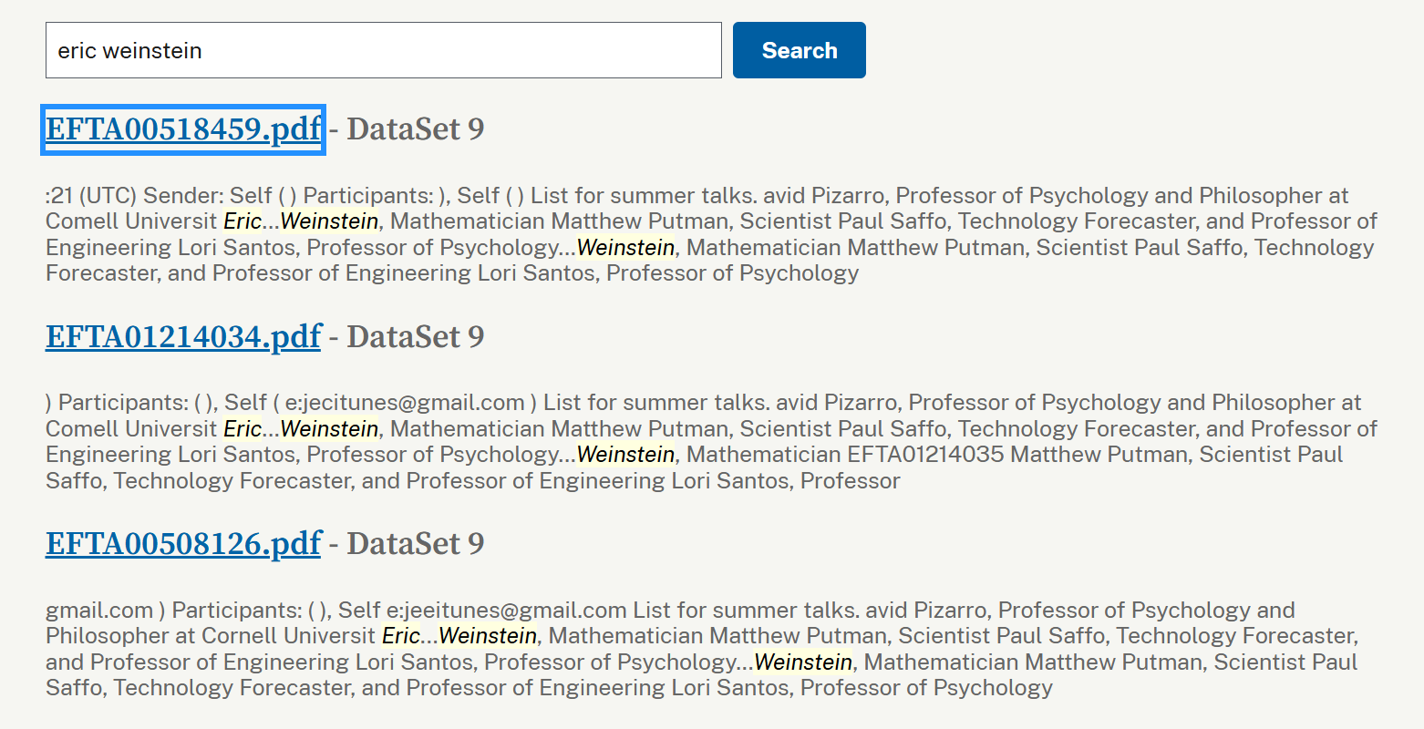Screen dimensions: 1424x729
Task: Open the EFTA01214034.pdf result link
Action: [x=183, y=337]
